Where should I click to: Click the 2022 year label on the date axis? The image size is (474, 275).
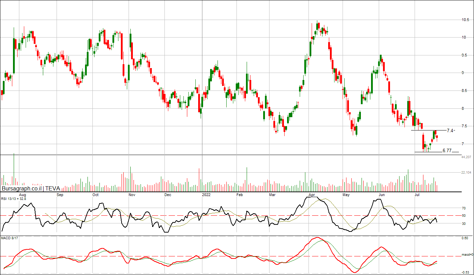[x=206, y=194]
